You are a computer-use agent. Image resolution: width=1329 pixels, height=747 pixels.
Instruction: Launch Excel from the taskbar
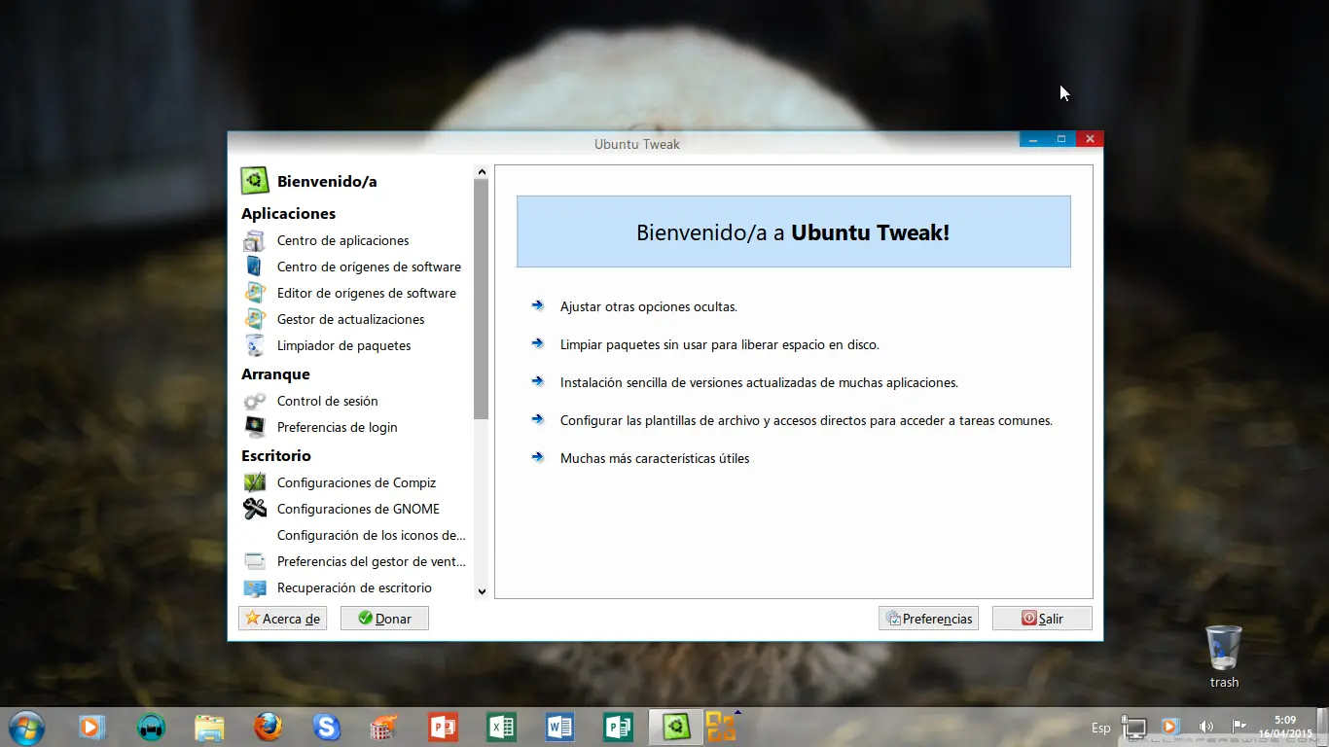pyautogui.click(x=501, y=727)
